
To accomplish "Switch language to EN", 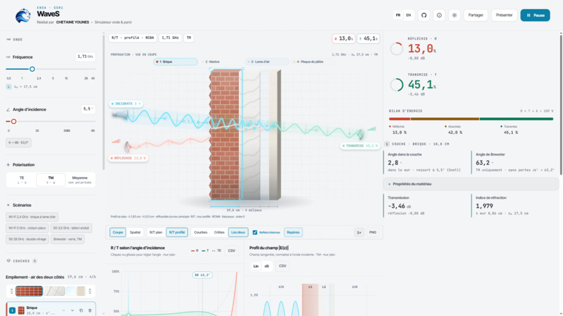I will point(408,15).
